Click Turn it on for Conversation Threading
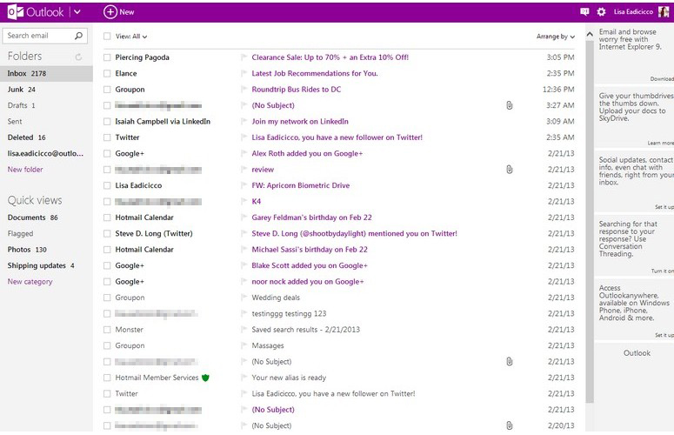Screen dimensions: 674x435 point(663,271)
